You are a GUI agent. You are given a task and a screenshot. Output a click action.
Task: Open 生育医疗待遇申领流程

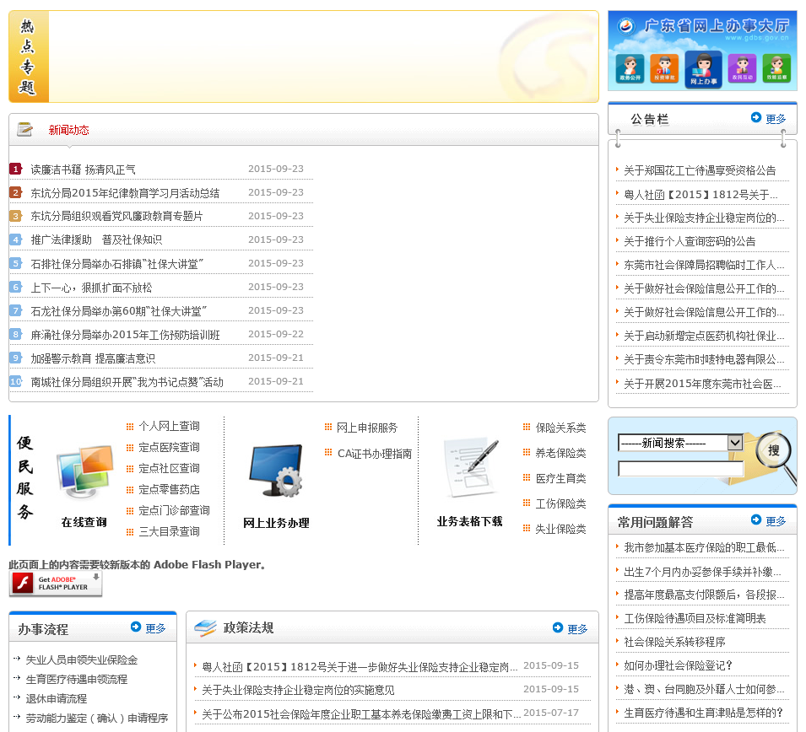point(77,679)
